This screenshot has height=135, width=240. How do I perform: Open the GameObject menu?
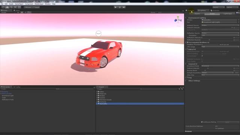[19, 4]
